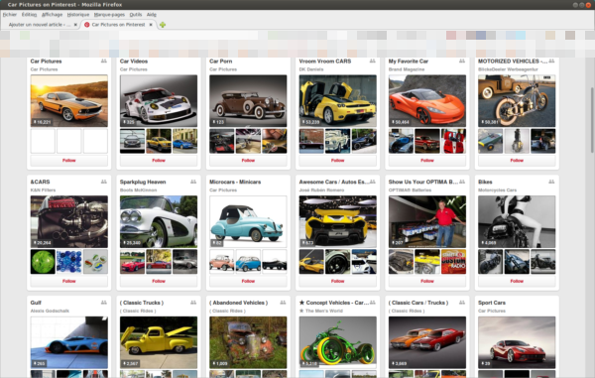The width and height of the screenshot is (595, 378).
Task: Open the Sport Cars board title
Action: tap(492, 303)
